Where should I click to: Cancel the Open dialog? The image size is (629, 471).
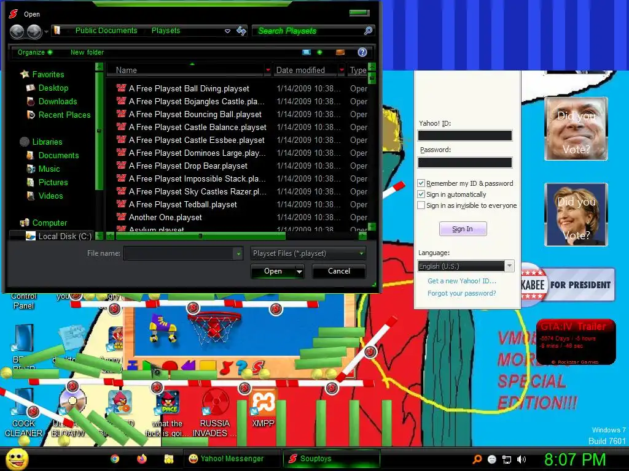338,271
